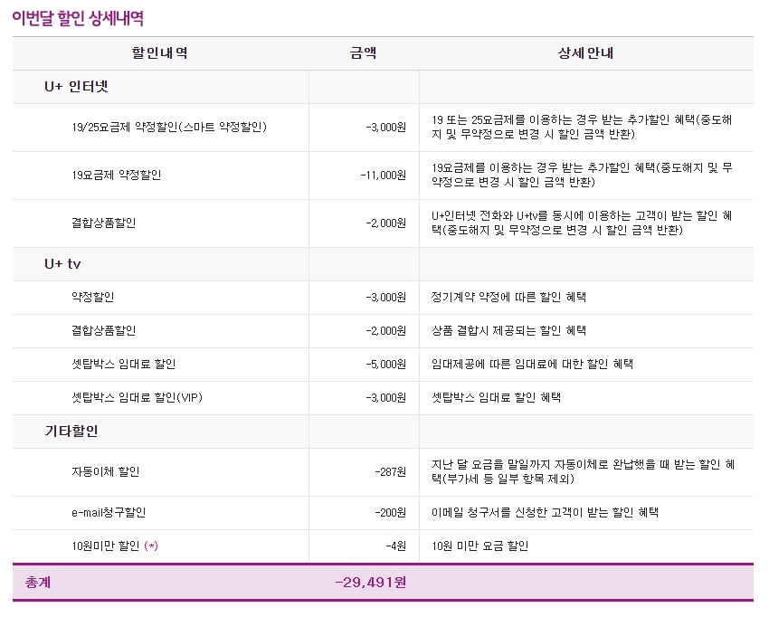This screenshot has height=617, width=769.
Task: Select the 금액 column header
Action: click(364, 53)
